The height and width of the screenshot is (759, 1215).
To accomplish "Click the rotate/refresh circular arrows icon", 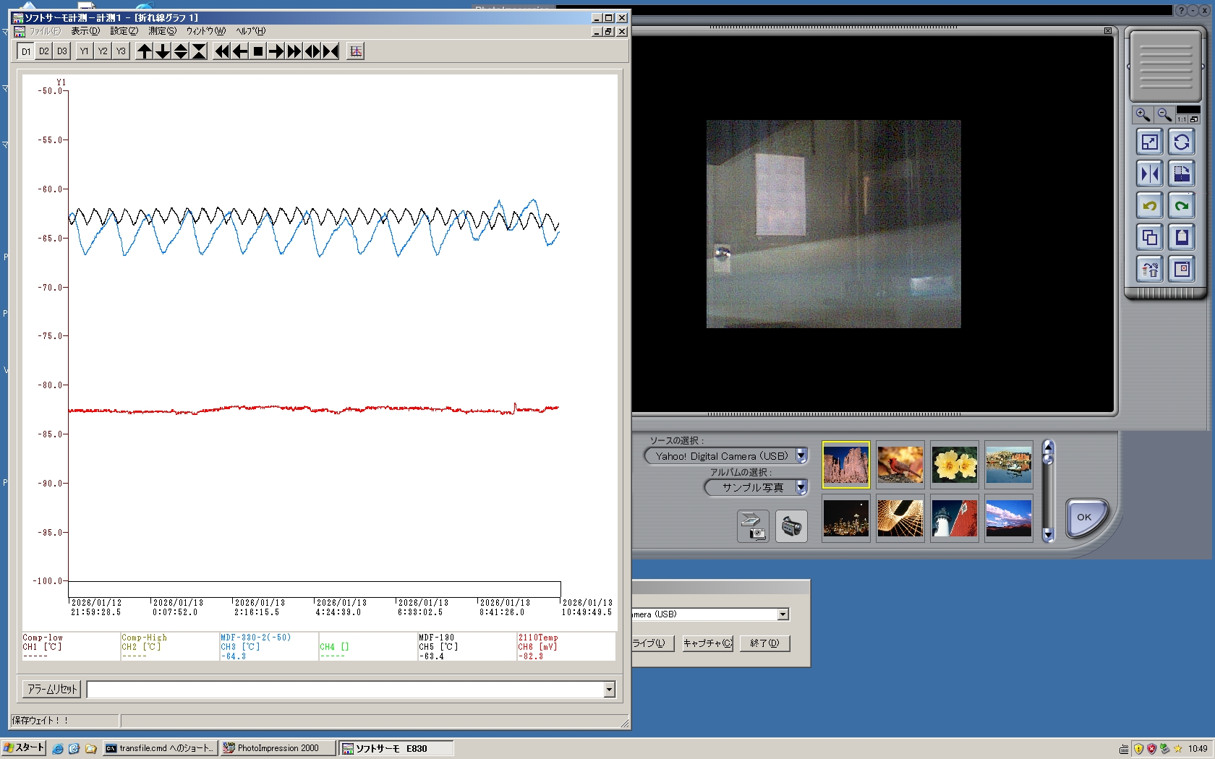I will (x=1182, y=142).
